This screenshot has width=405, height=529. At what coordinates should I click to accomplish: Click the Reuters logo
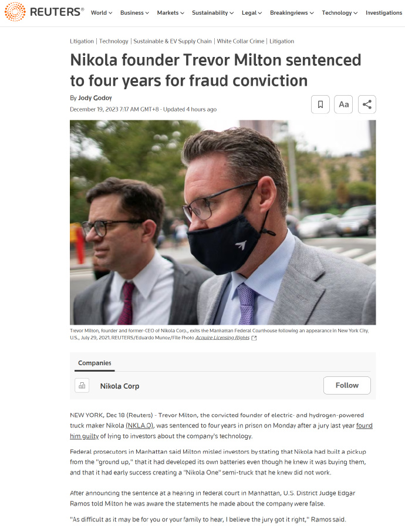pyautogui.click(x=44, y=12)
